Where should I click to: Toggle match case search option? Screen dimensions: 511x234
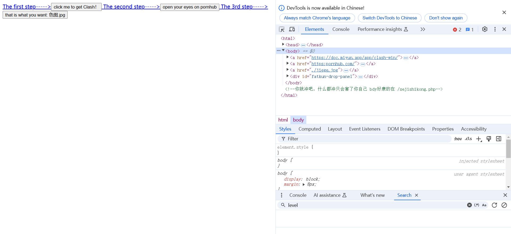tap(484, 205)
